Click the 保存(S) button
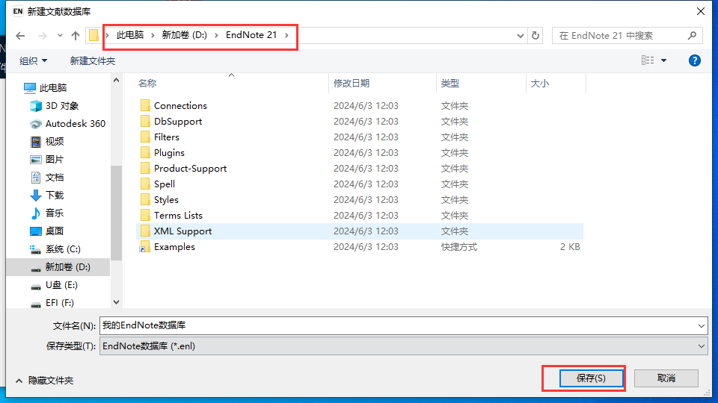This screenshot has height=403, width=718. click(x=591, y=378)
